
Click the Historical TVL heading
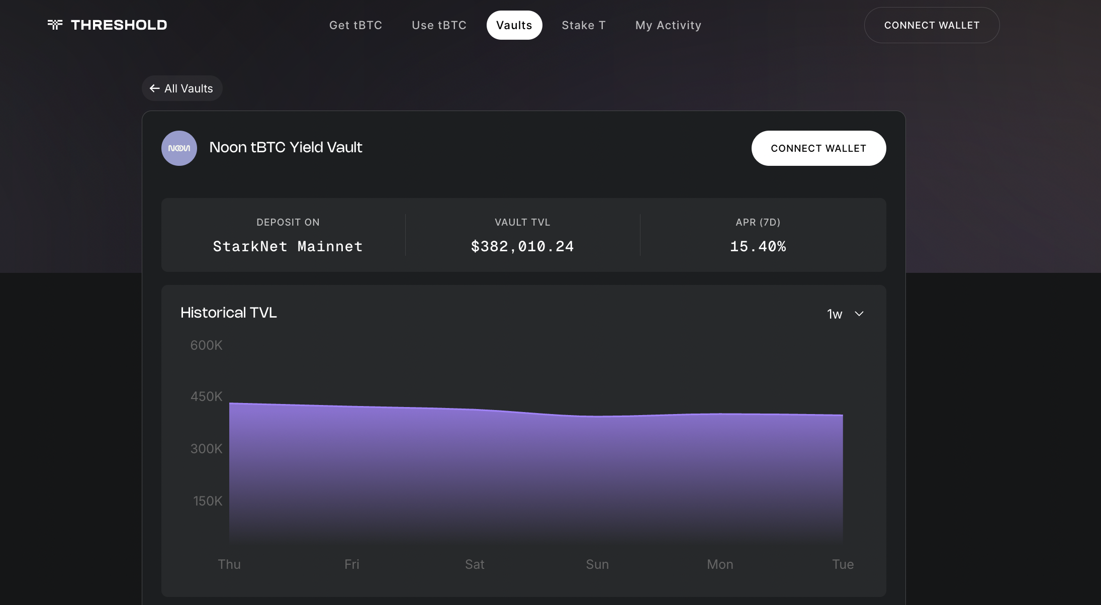(228, 312)
